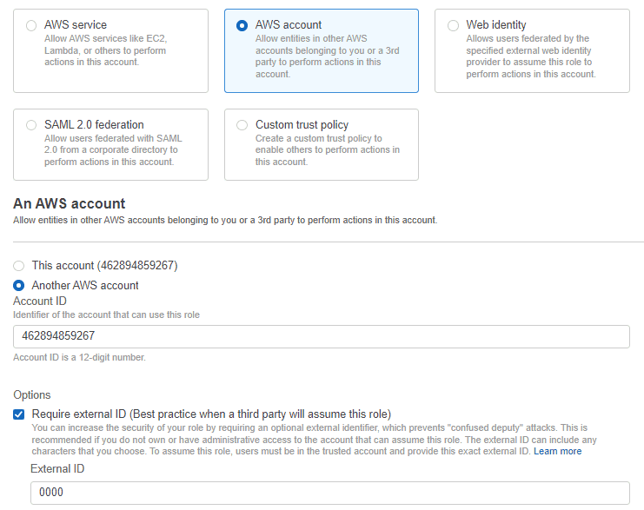
Task: Click the confused deputy explanation paragraph
Action: click(315, 440)
